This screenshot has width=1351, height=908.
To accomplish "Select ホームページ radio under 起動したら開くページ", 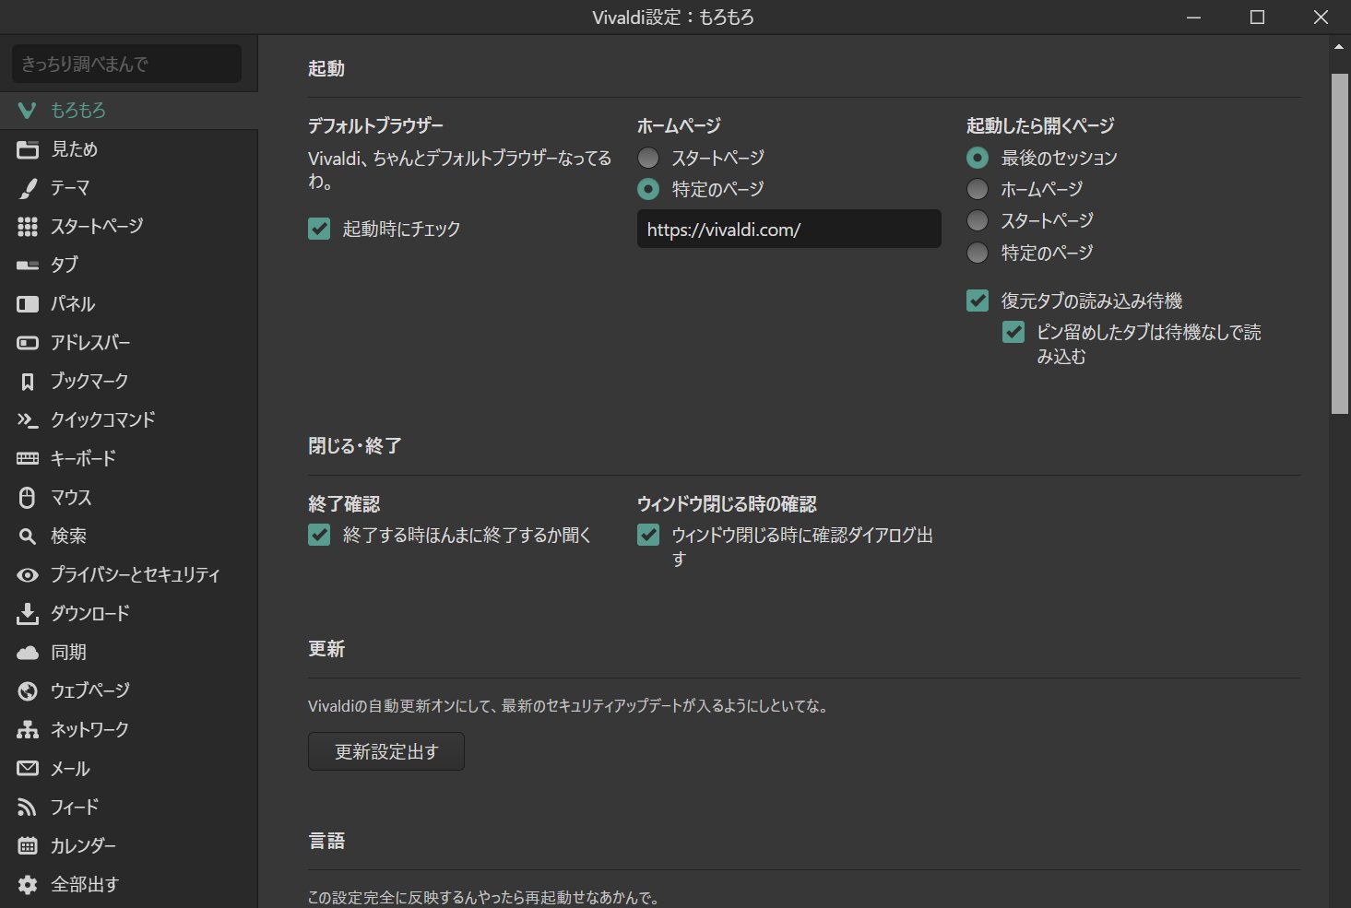I will click(978, 189).
